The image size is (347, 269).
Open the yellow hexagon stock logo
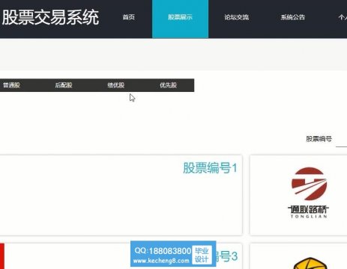coord(310,263)
